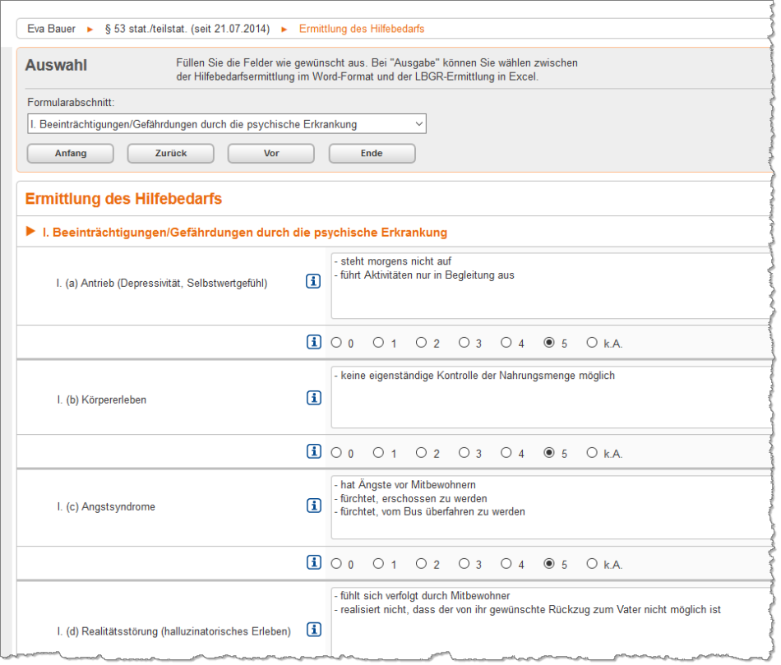Click the Ende button
This screenshot has height=665, width=781.
click(372, 154)
